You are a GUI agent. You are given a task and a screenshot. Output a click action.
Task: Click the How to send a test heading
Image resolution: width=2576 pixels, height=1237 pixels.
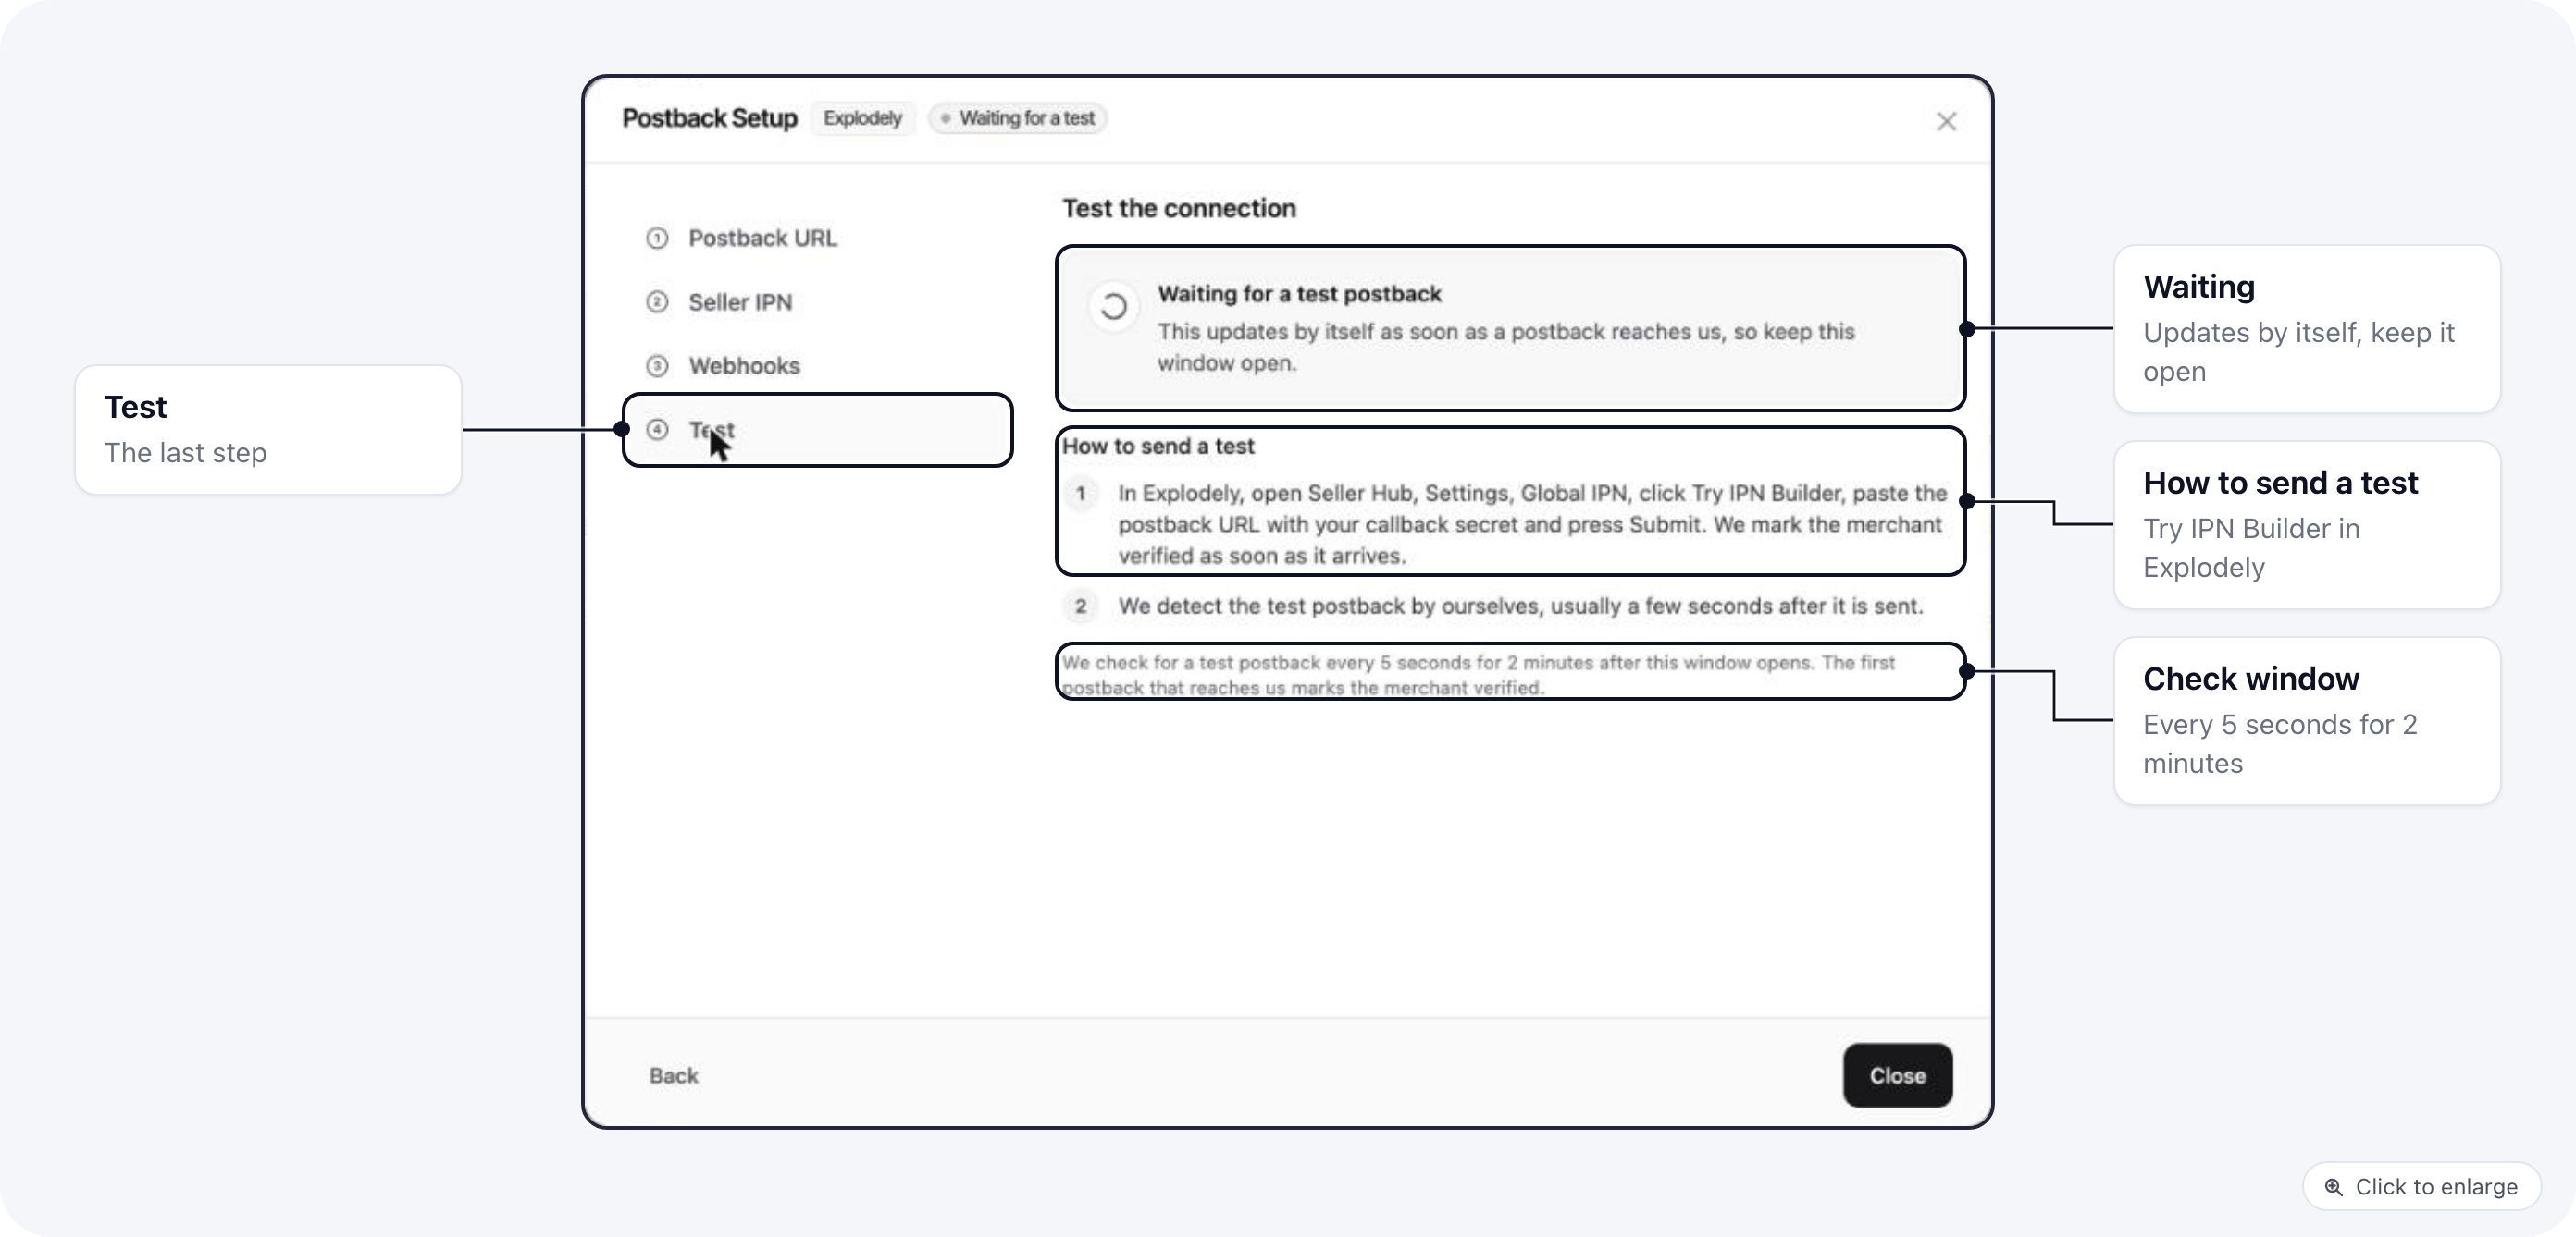point(1158,446)
